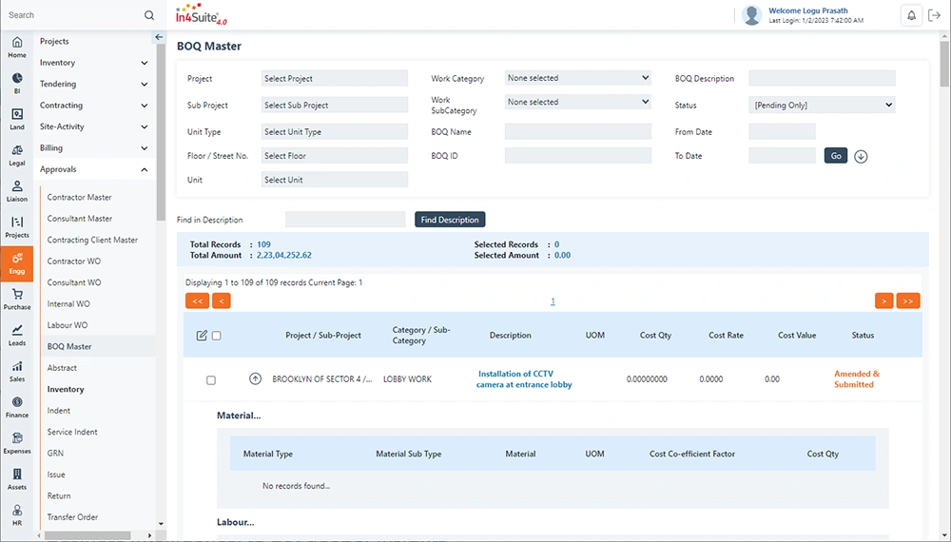Screen dimensions: 951x542
Task: Tick the select-all checkbox in header
Action: (x=217, y=336)
